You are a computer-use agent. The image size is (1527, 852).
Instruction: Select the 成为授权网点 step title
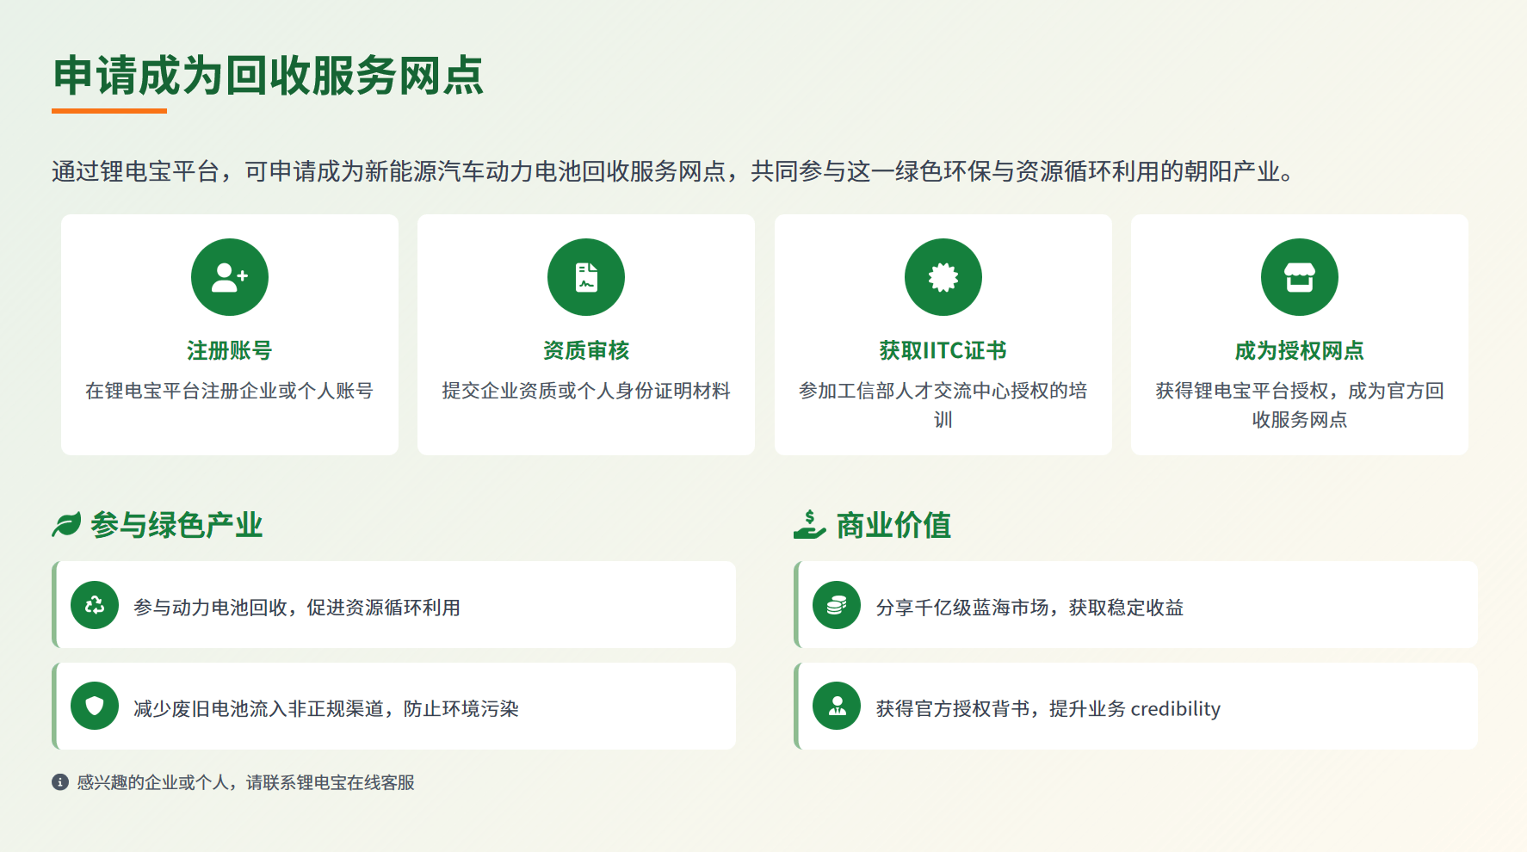(1299, 350)
